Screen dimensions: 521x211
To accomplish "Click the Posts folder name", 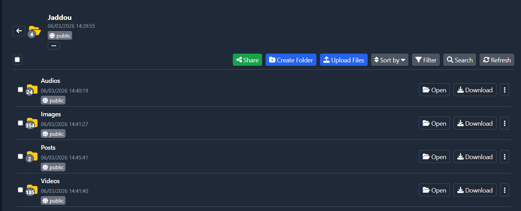I will click(48, 148).
